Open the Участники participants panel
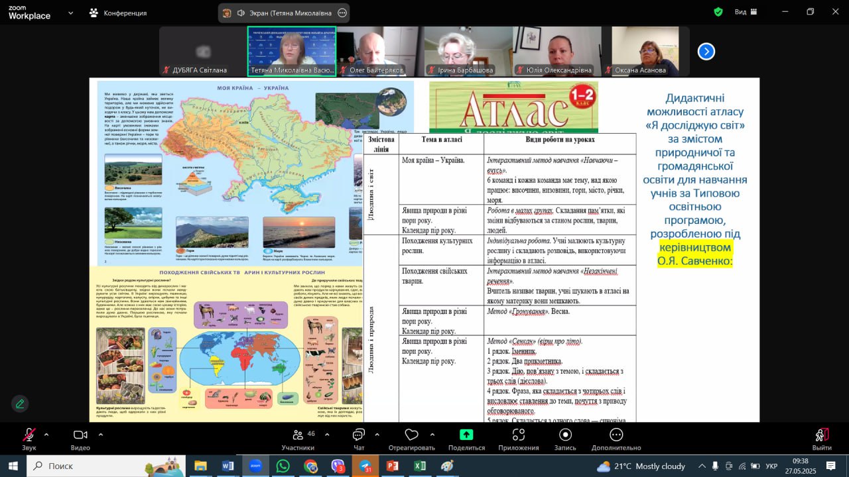The height and width of the screenshot is (477, 849). 298,435
